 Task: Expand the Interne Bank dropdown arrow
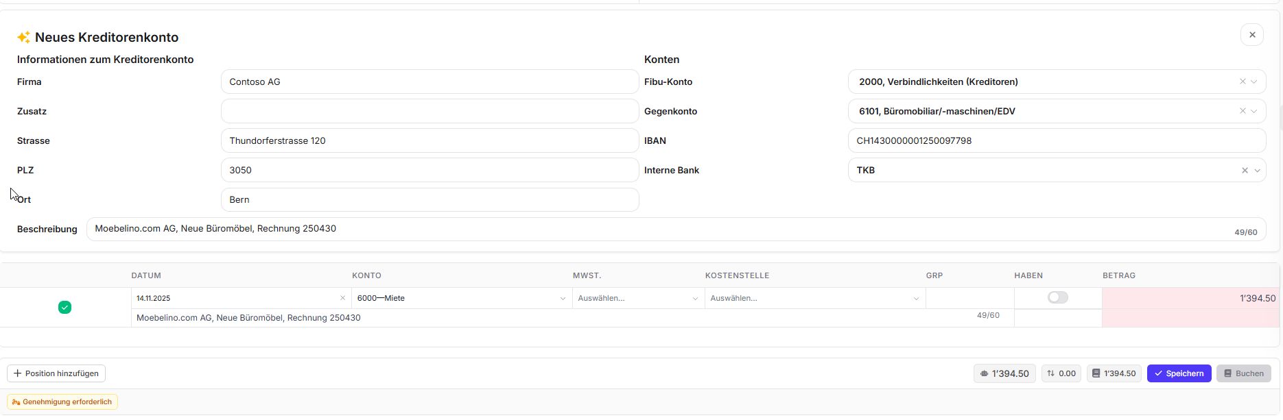[x=1257, y=171]
